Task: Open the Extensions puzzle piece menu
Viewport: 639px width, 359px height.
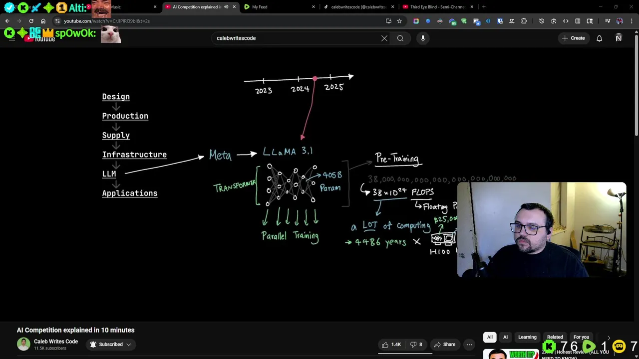Action: 524,21
